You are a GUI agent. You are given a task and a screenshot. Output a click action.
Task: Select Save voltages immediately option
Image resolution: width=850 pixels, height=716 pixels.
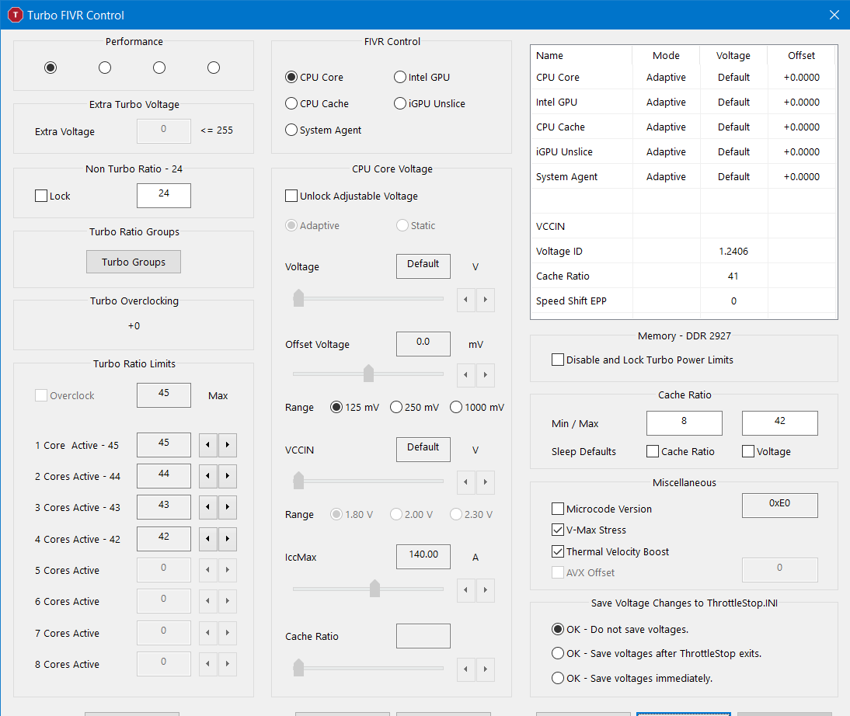558,678
